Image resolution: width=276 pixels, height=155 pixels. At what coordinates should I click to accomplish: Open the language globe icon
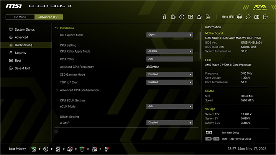pyautogui.click(x=239, y=17)
